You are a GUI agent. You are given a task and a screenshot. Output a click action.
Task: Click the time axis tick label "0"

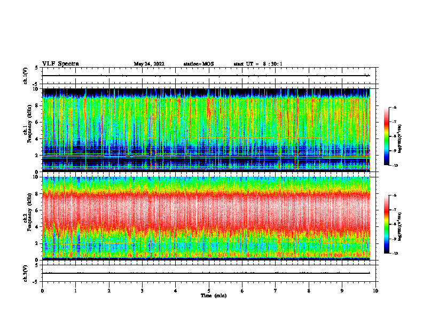click(x=42, y=291)
